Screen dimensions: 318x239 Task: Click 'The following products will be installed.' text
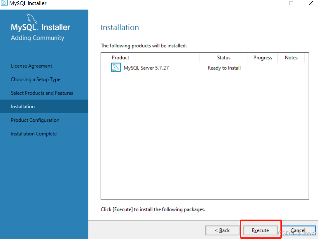click(x=144, y=46)
